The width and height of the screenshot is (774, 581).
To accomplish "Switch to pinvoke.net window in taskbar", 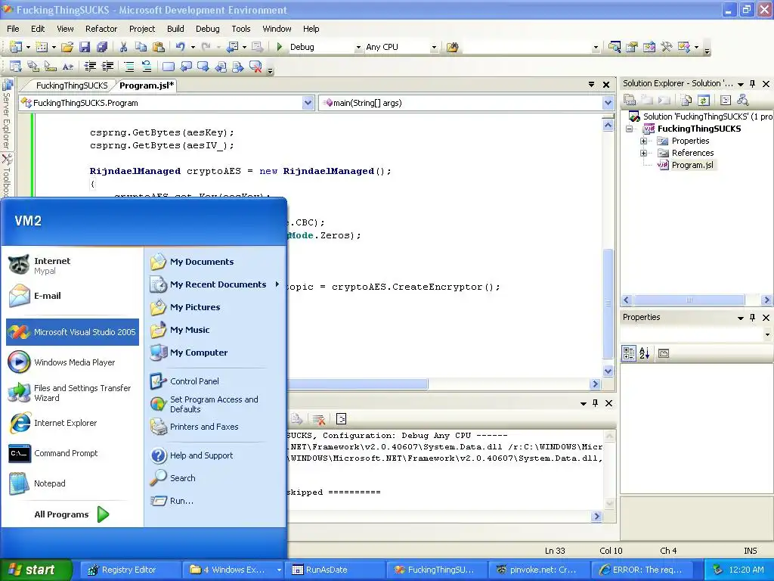I will (x=538, y=570).
